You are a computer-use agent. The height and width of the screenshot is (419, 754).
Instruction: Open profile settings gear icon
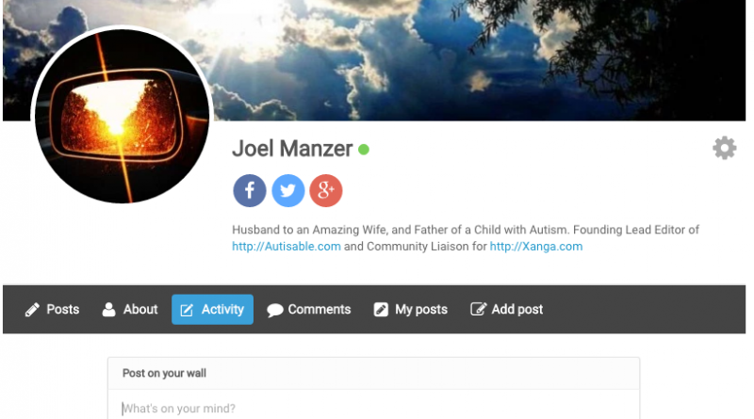[724, 148]
